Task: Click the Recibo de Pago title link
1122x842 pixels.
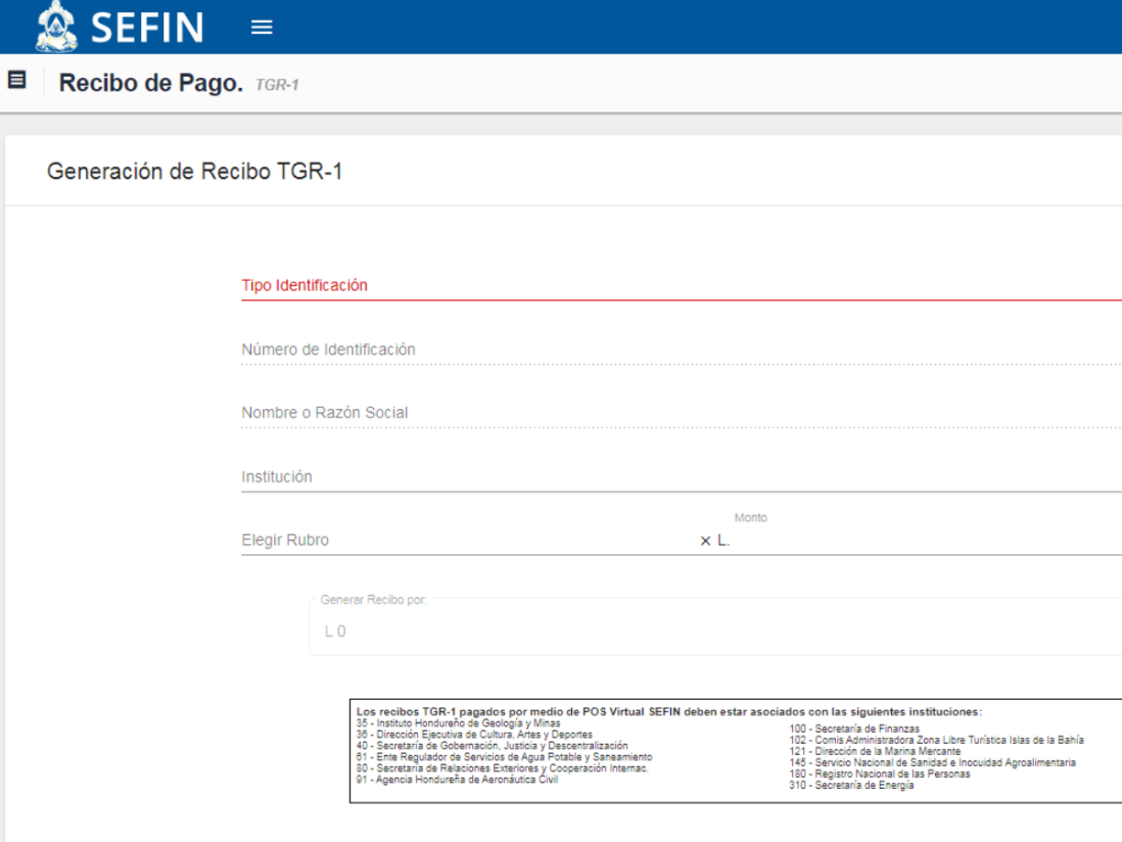Action: pos(150,81)
